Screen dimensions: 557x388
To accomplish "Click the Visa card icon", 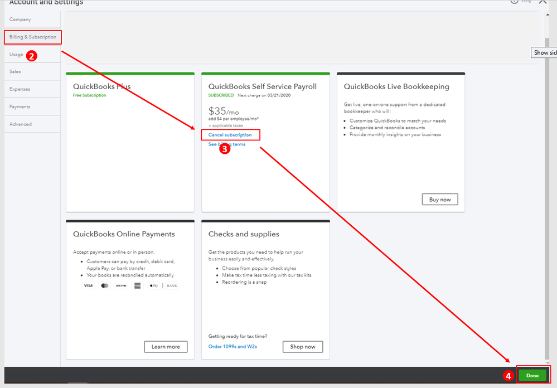I will click(x=88, y=285).
